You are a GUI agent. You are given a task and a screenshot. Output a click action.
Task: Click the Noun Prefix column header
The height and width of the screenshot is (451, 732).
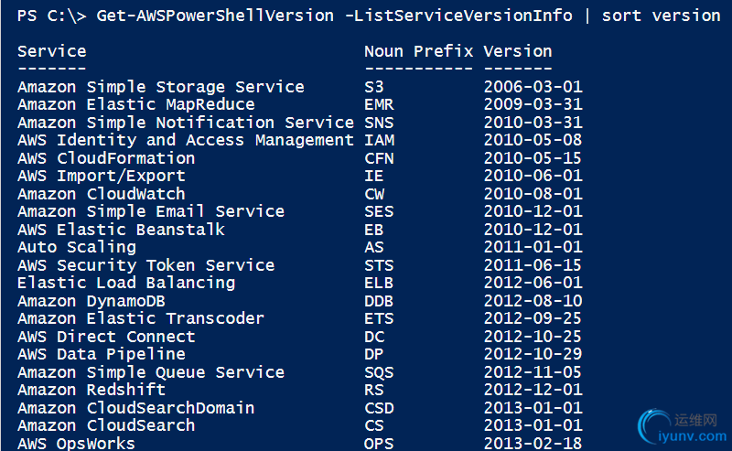418,51
